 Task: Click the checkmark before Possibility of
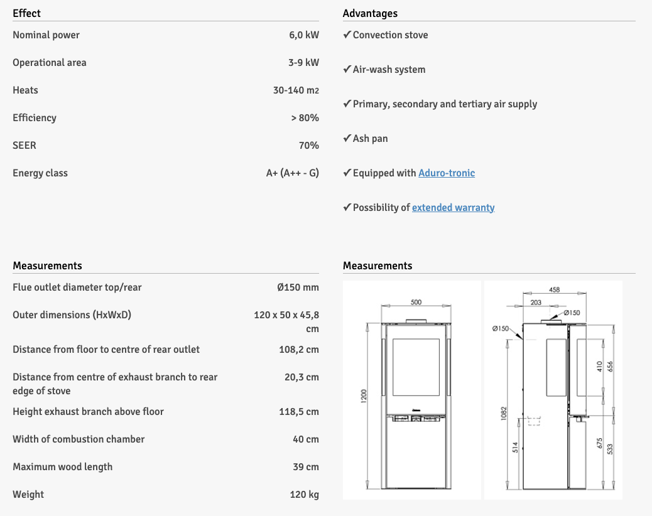(347, 207)
